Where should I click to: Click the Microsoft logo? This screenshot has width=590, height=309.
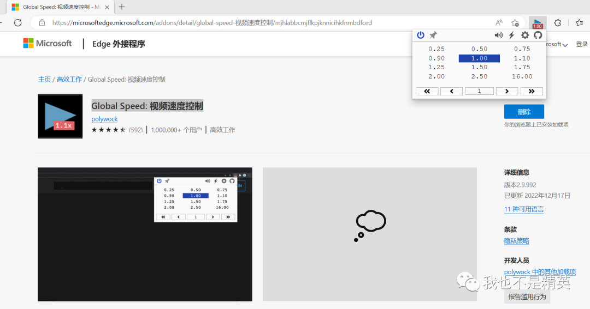tap(48, 44)
